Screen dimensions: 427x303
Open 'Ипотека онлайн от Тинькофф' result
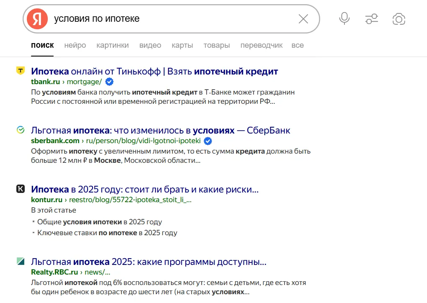[154, 71]
